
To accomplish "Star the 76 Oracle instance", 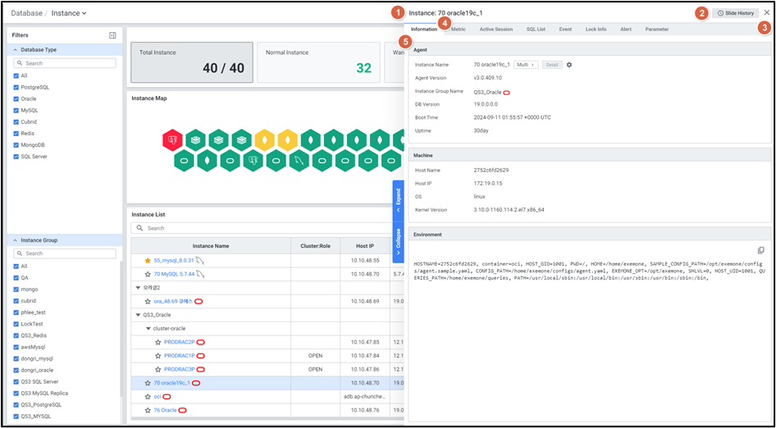I will tap(148, 410).
